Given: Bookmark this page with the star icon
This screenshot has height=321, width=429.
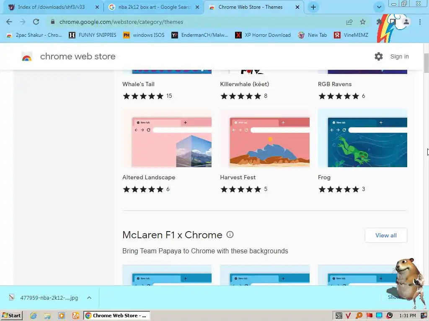Looking at the screenshot, I should pos(363,22).
